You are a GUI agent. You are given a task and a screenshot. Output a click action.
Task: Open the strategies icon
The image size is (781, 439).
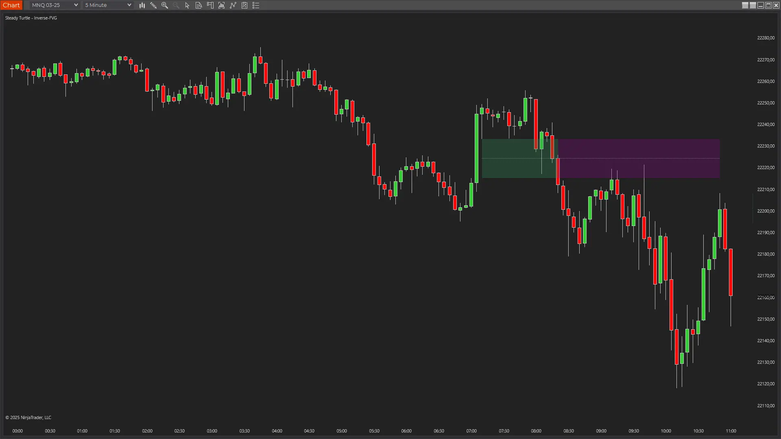(x=244, y=5)
